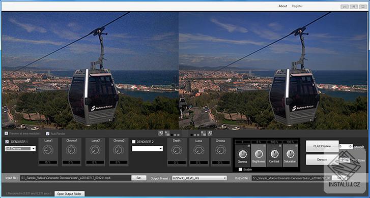Click the Input file path field

click(x=75, y=178)
